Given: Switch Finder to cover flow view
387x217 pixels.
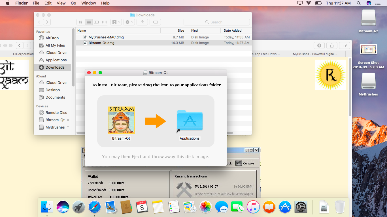Looking at the screenshot, I should coord(104,22).
